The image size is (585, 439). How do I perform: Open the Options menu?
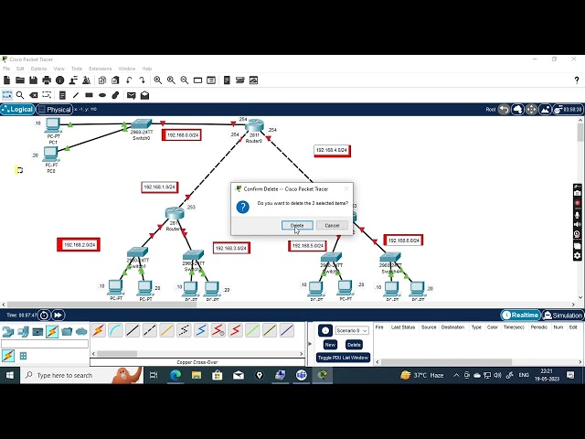click(x=38, y=69)
